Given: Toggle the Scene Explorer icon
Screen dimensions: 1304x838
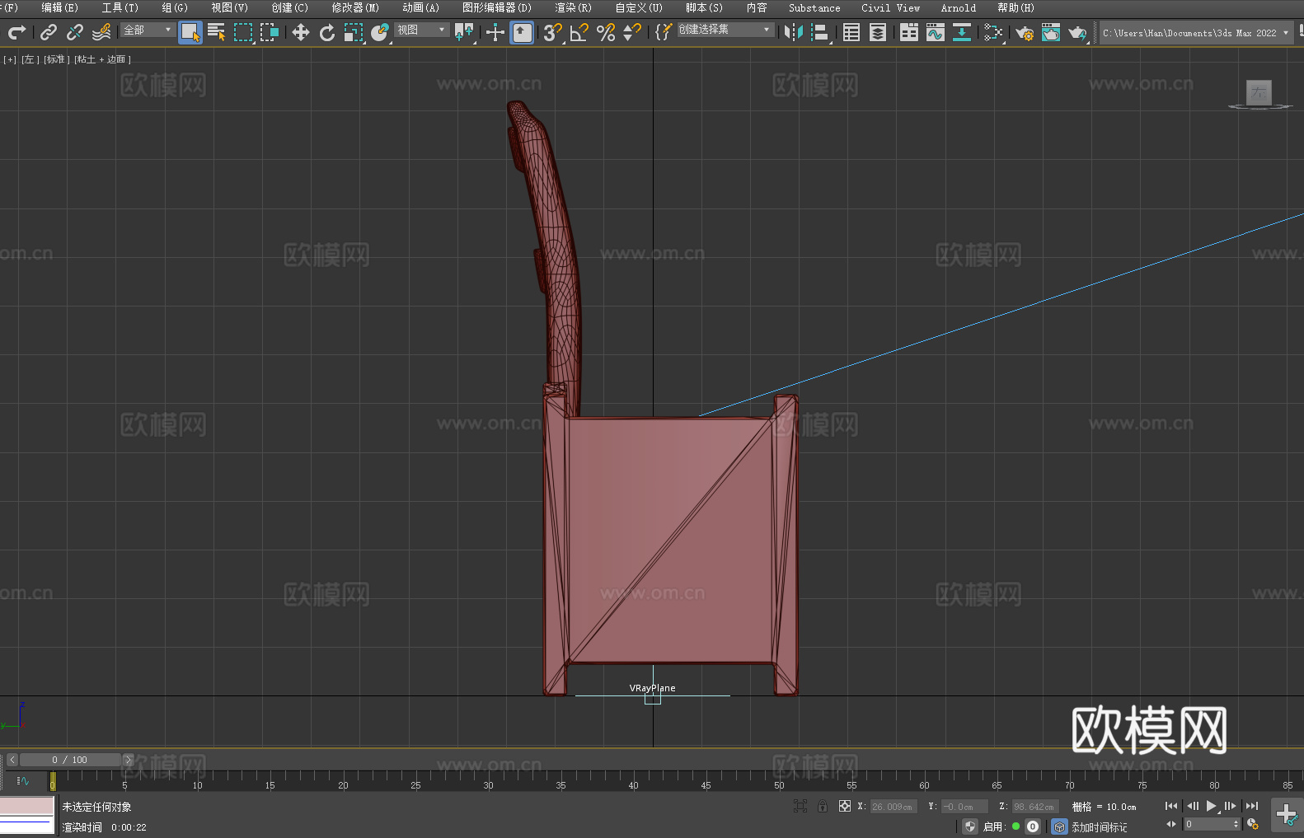Looking at the screenshot, I should tap(851, 32).
